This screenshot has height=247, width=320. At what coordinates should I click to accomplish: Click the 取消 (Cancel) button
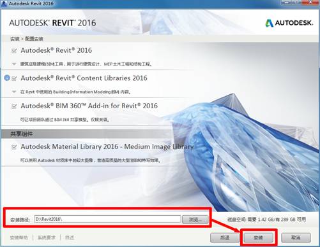click(296, 237)
